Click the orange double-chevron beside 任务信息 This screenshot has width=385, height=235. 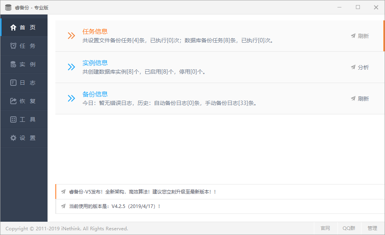71,36
